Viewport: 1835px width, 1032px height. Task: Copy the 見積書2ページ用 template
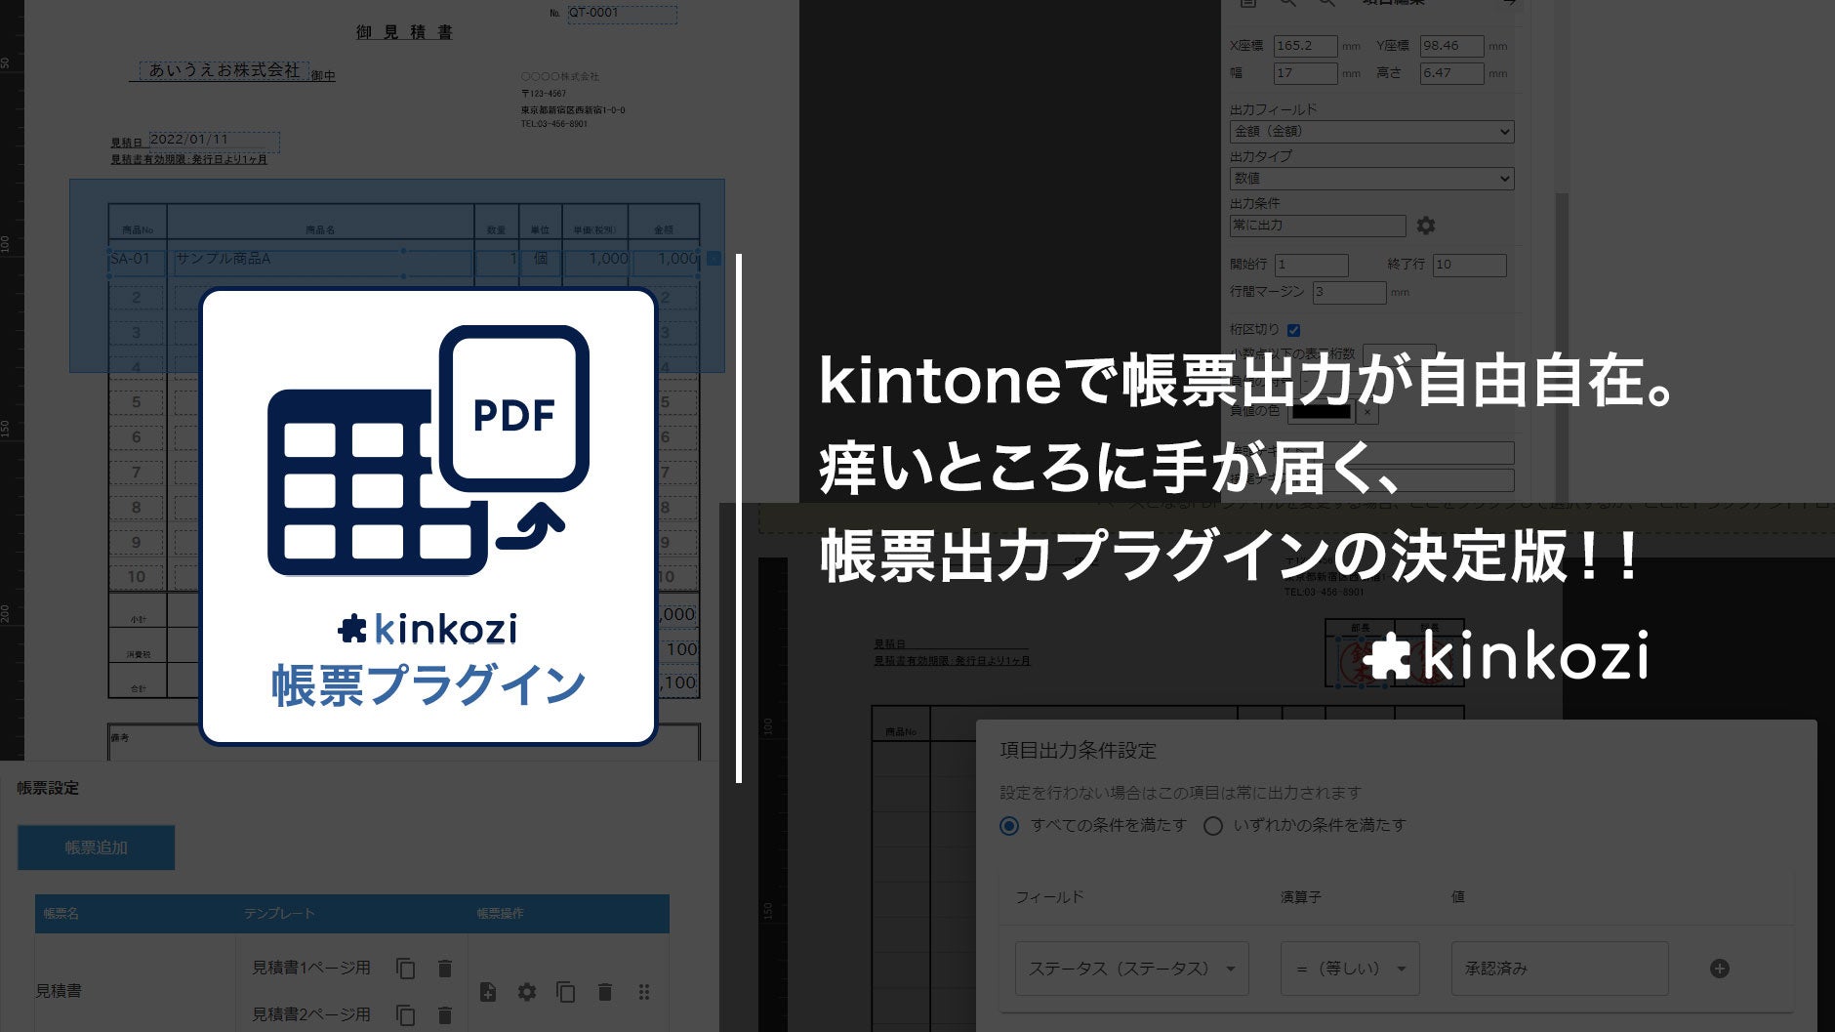pos(405,1015)
